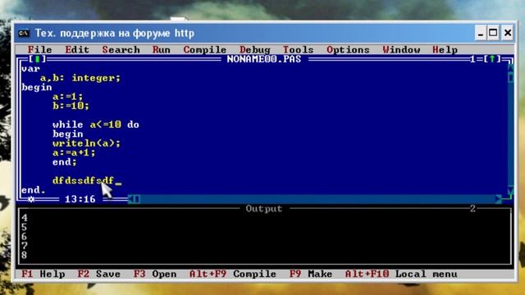
Task: Click the 'end;' line
Action: [x=64, y=162]
